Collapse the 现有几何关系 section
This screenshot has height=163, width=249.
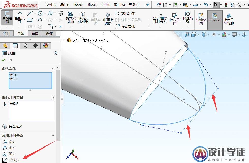pyautogui.click(x=53, y=97)
